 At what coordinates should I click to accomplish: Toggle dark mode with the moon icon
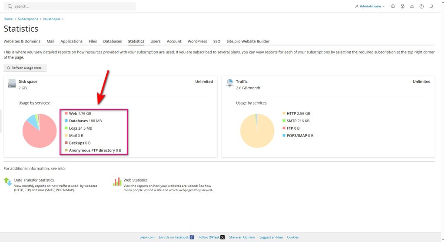pyautogui.click(x=431, y=7)
